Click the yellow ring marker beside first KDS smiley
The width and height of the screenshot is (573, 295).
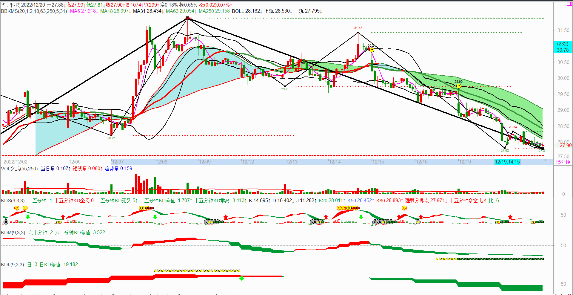25,208
